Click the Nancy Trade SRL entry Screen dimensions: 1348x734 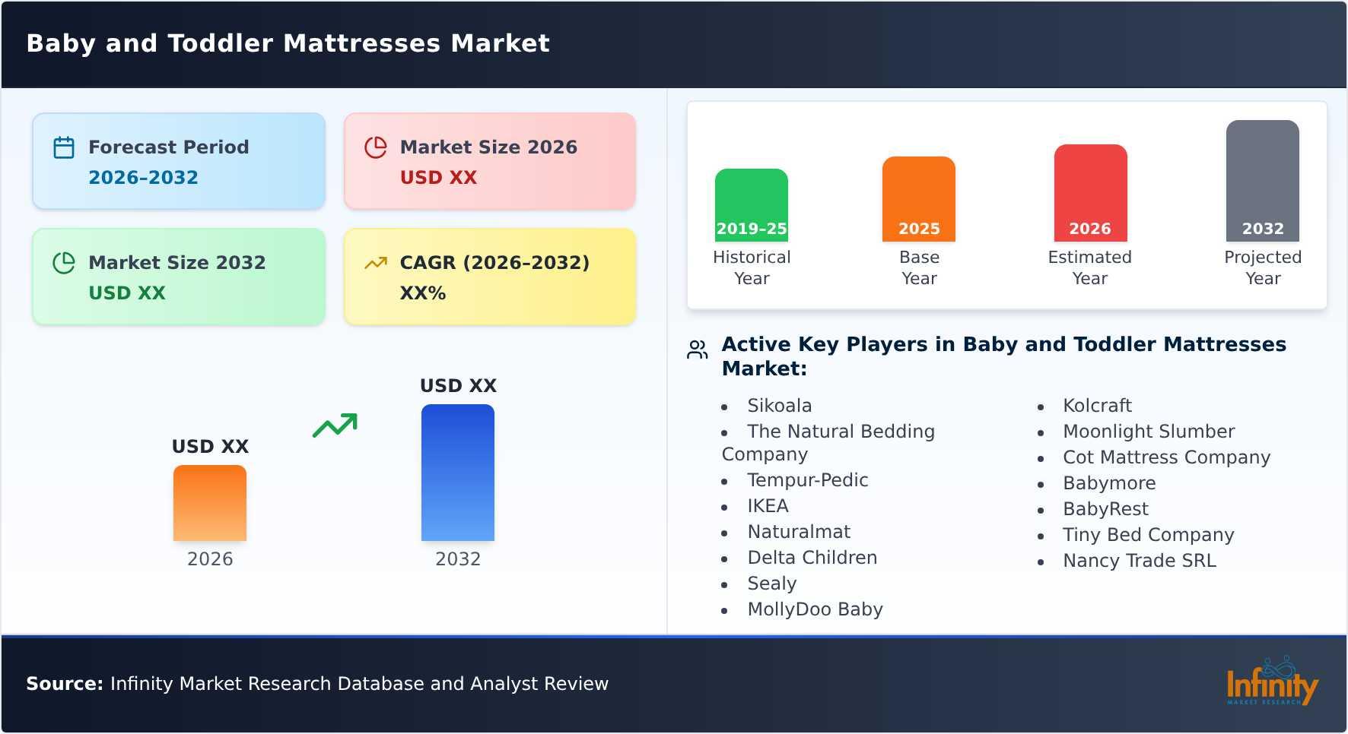1140,561
